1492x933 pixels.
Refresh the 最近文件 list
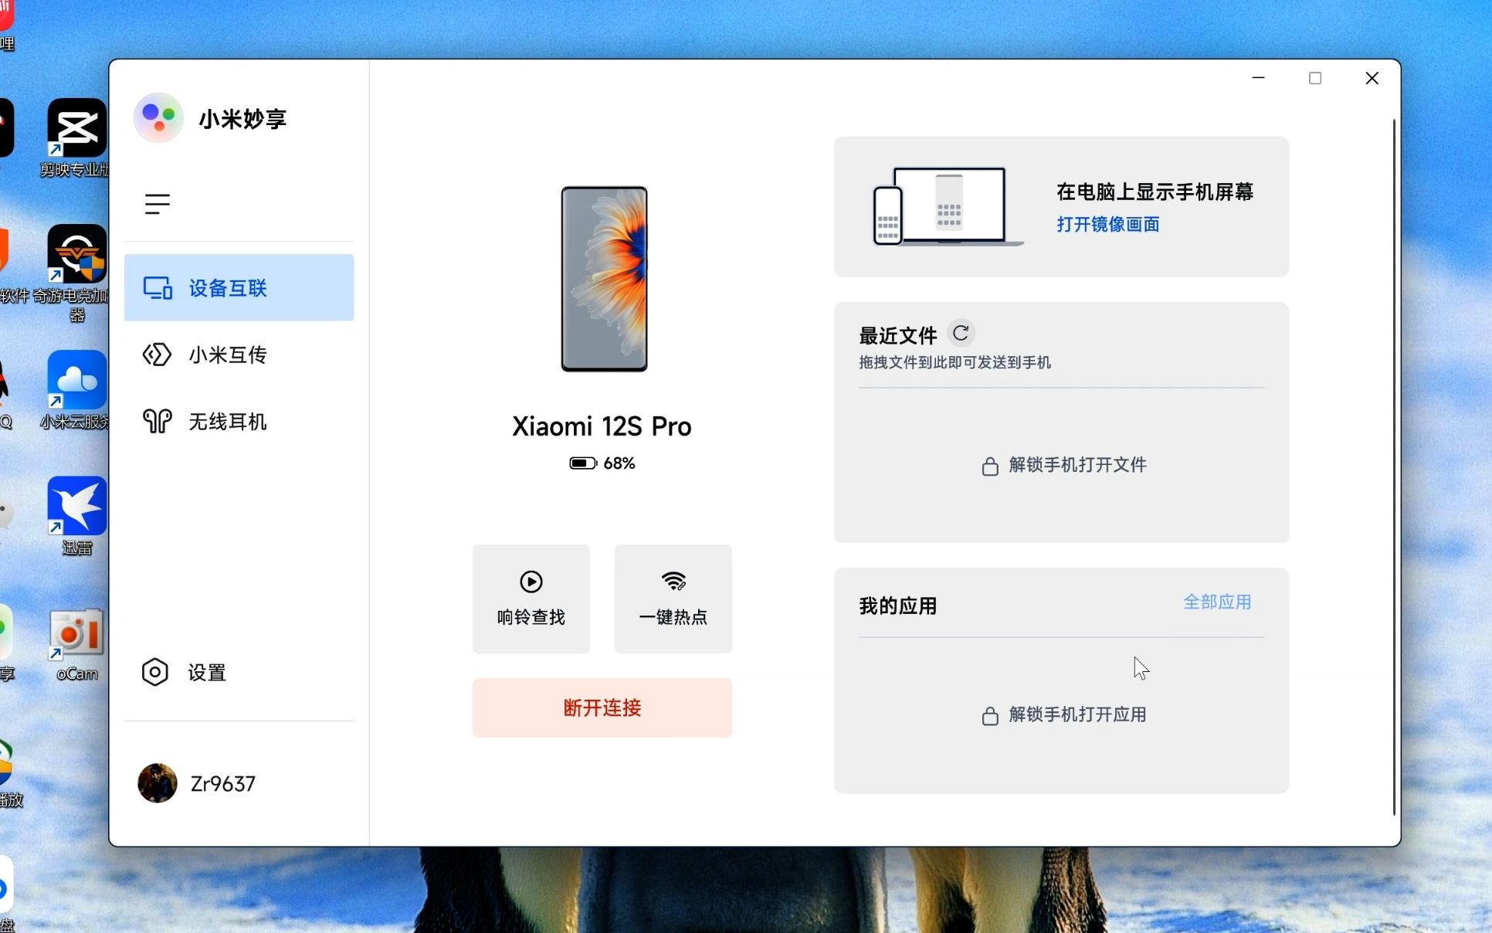[961, 333]
